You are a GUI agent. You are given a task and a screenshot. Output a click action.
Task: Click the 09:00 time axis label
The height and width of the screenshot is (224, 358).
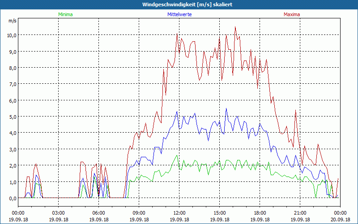pyautogui.click(x=139, y=213)
